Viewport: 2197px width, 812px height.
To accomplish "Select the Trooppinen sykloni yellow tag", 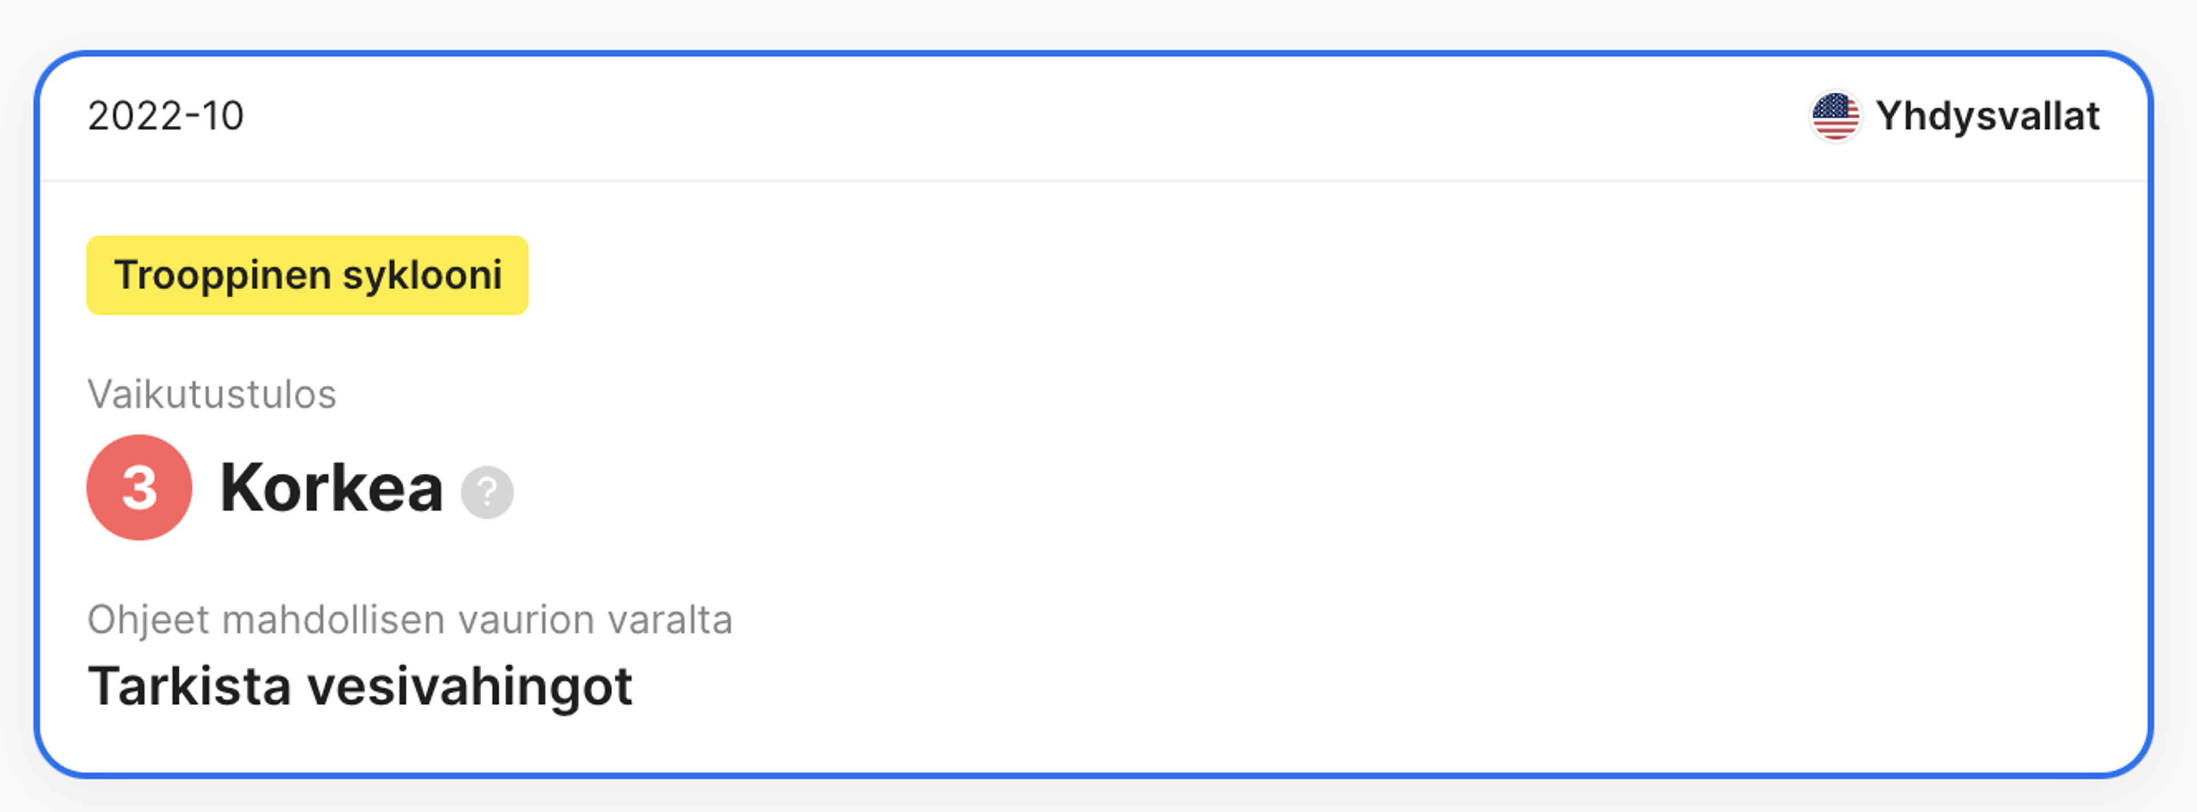I will click(307, 275).
